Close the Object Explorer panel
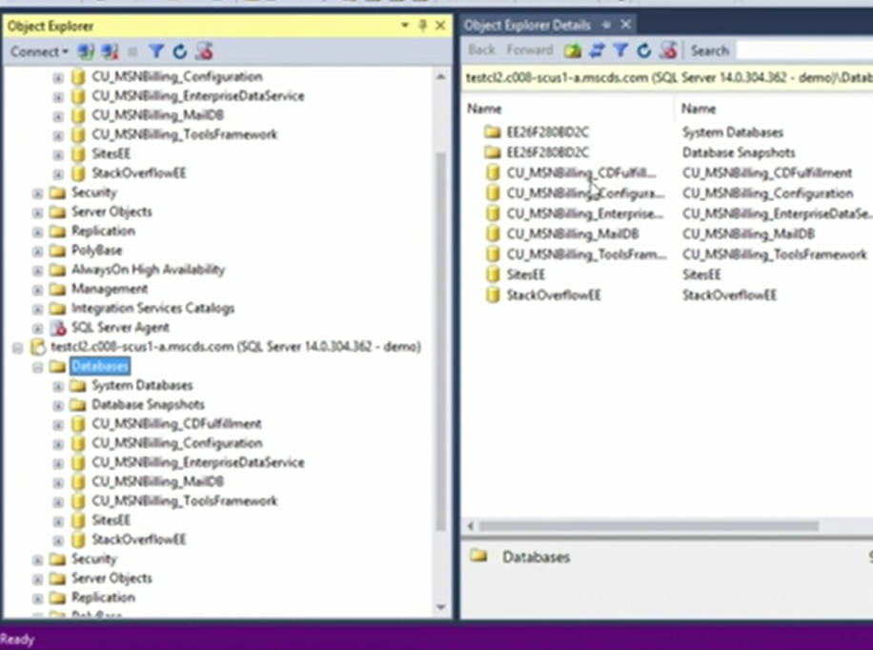 [440, 26]
